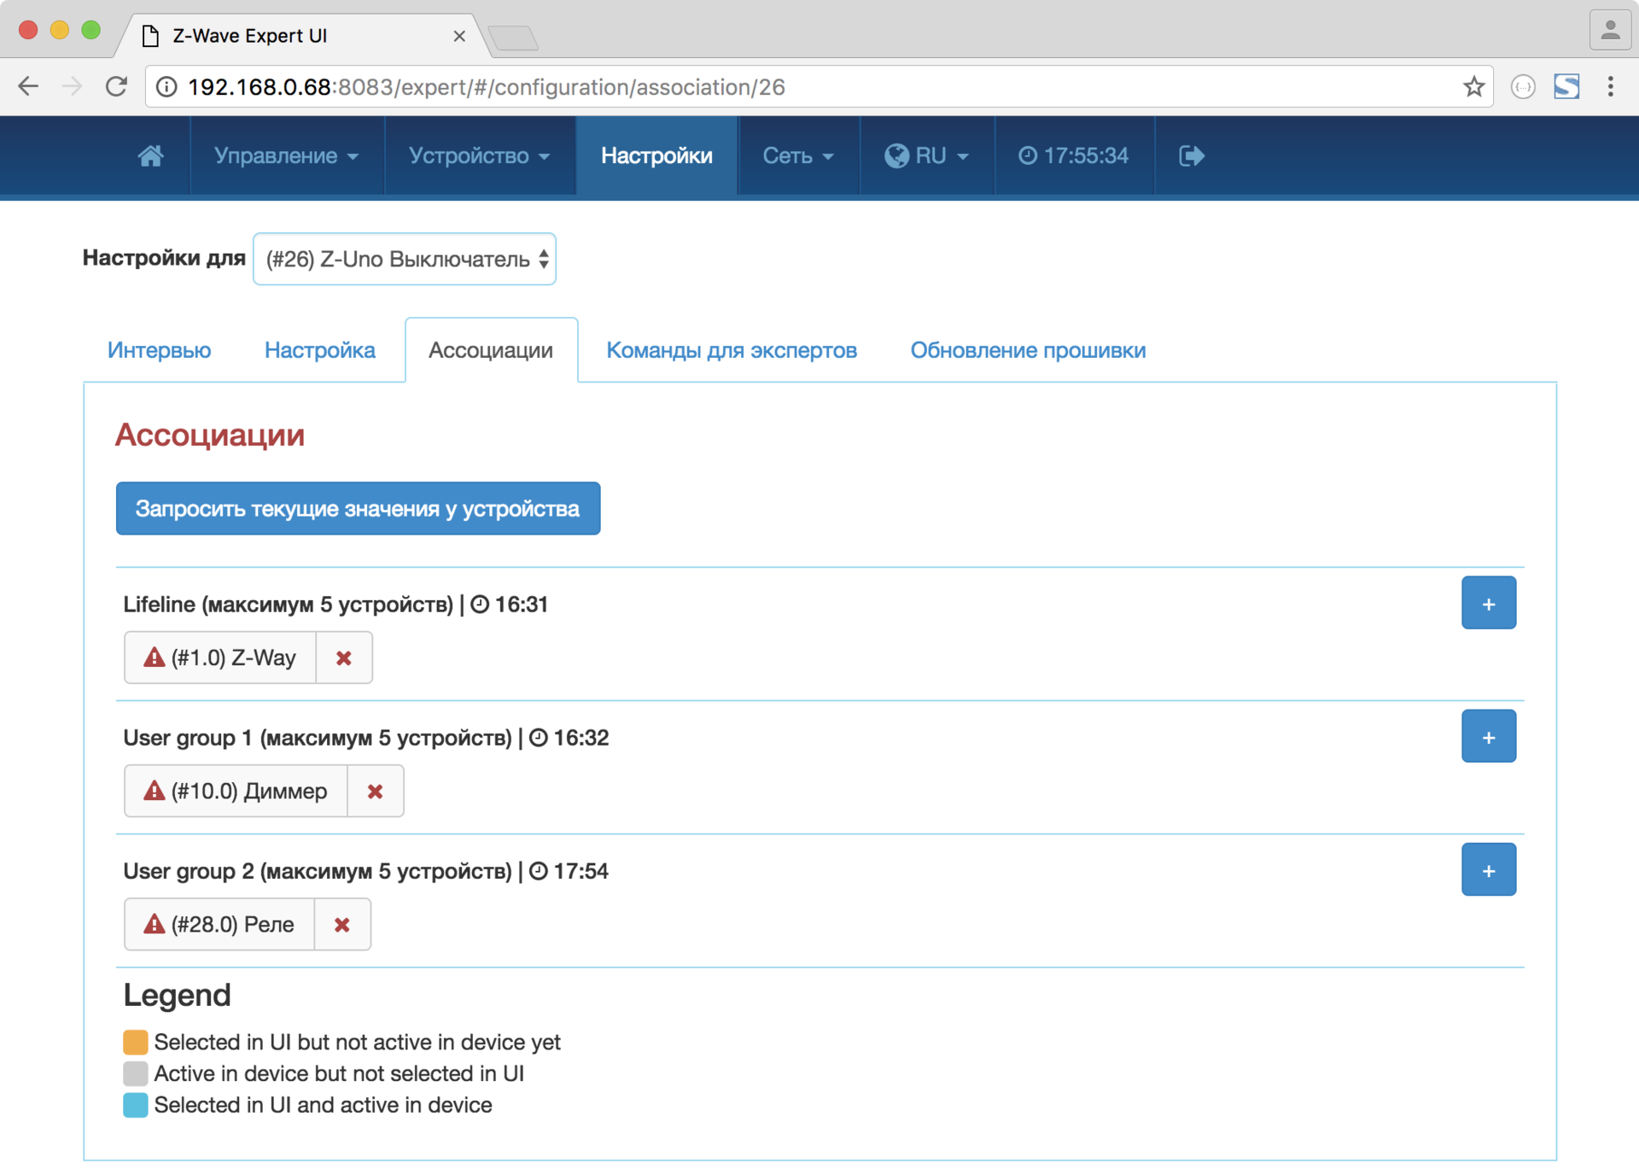
Task: Open Chrome's three-dot menu
Action: pos(1611,86)
